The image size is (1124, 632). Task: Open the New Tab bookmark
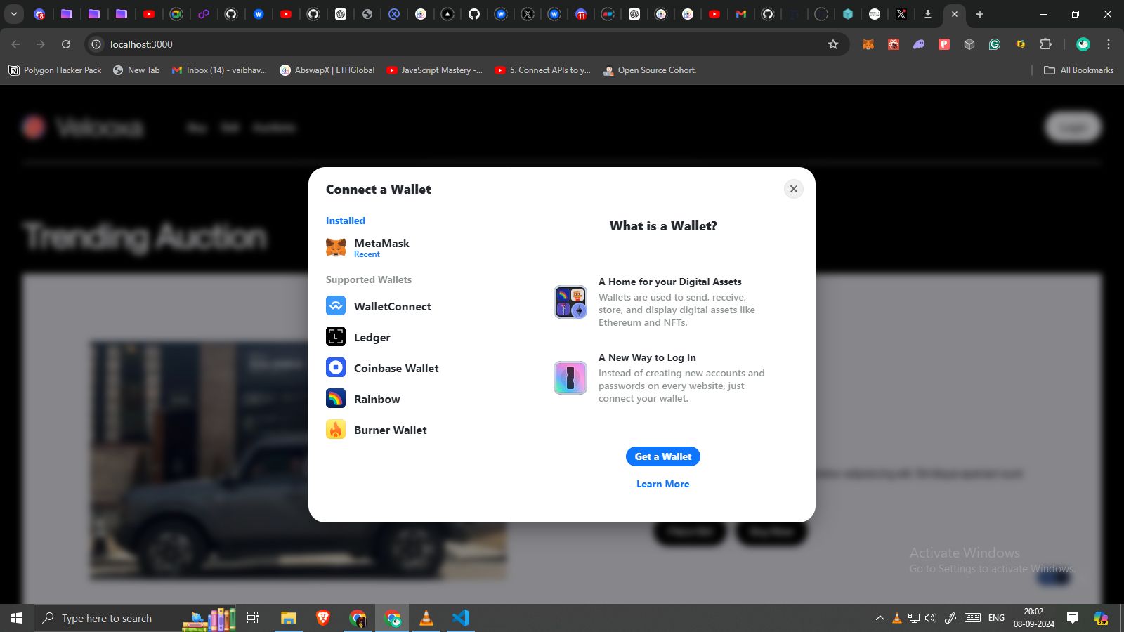[136, 70]
